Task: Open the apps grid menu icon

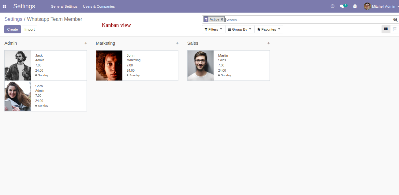Action: pyautogui.click(x=5, y=6)
